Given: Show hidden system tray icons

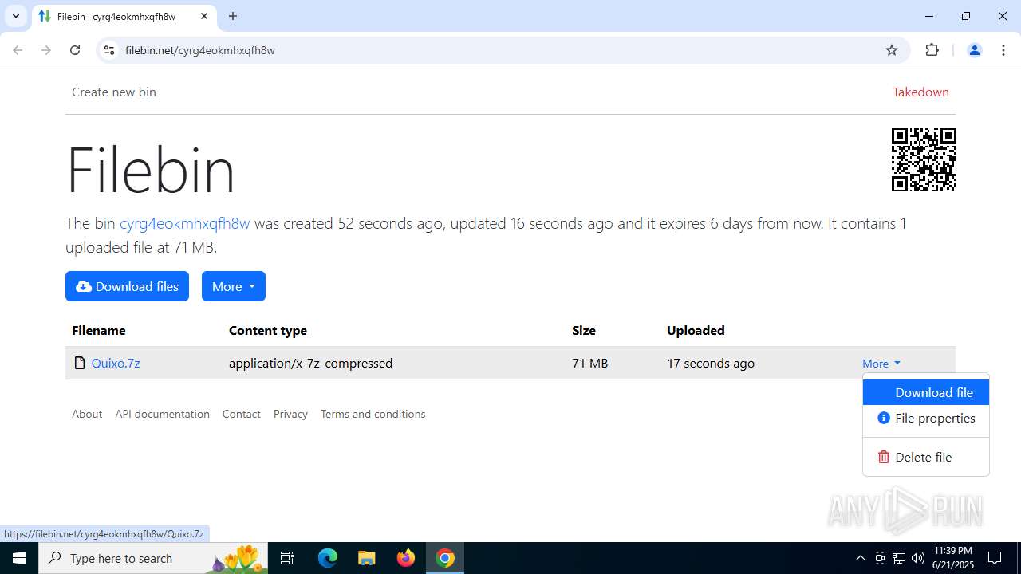Looking at the screenshot, I should coord(860,558).
